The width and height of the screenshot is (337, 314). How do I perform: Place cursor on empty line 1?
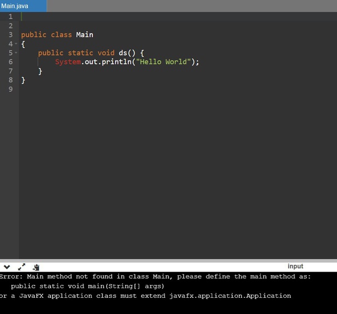(178, 17)
